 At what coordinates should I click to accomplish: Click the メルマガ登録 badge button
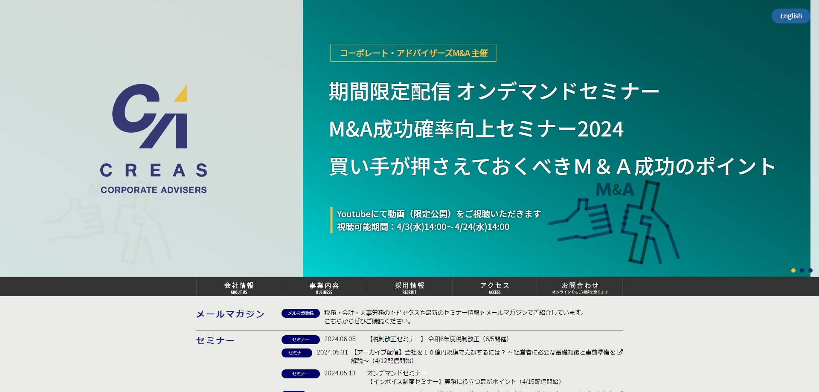point(301,313)
